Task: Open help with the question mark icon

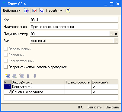Action: click(68, 11)
